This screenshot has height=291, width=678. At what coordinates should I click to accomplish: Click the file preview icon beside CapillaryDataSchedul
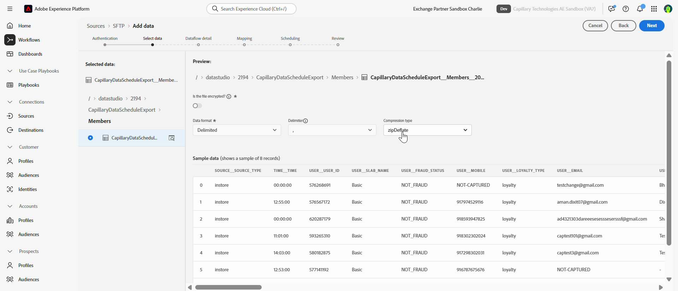(172, 138)
